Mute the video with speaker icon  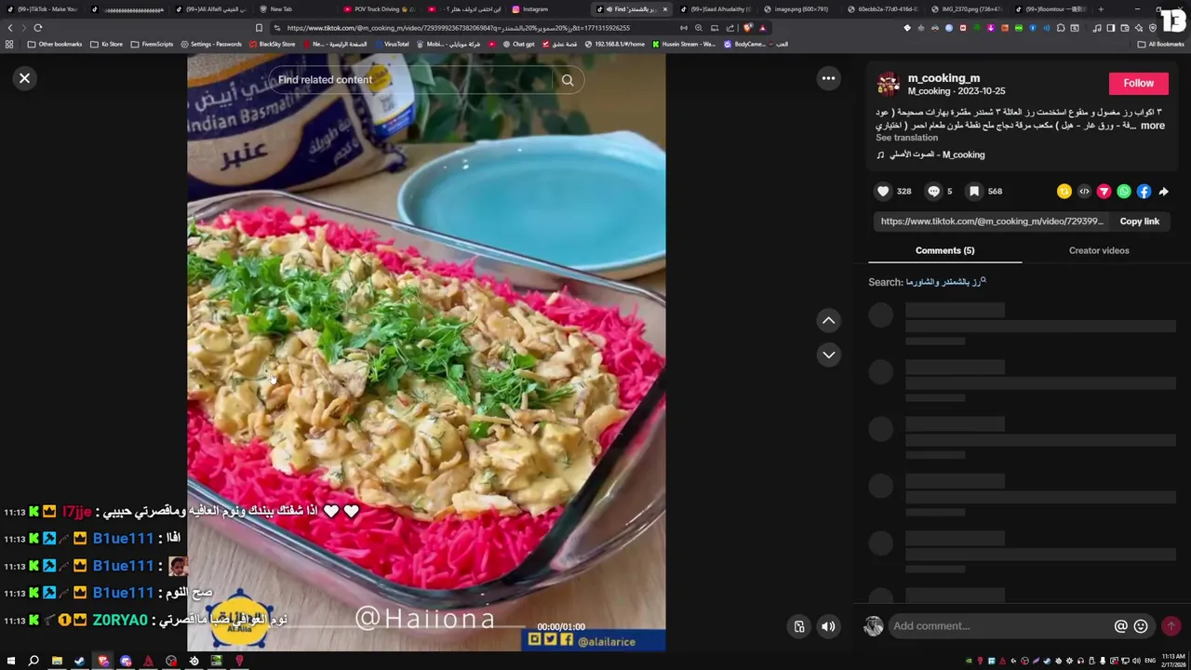click(828, 626)
